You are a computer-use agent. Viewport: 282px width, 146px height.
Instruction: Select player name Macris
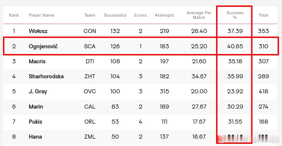37,61
